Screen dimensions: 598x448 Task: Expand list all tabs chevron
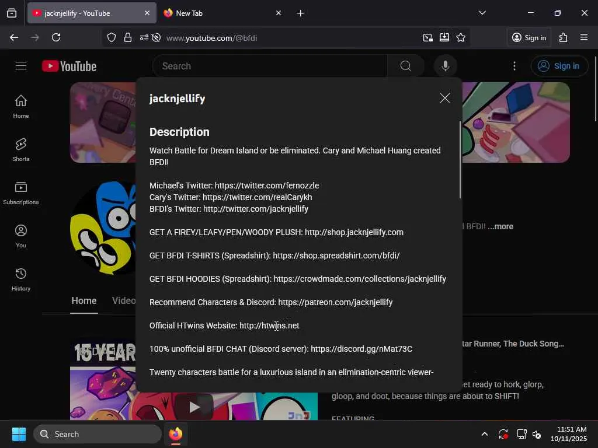(x=482, y=13)
